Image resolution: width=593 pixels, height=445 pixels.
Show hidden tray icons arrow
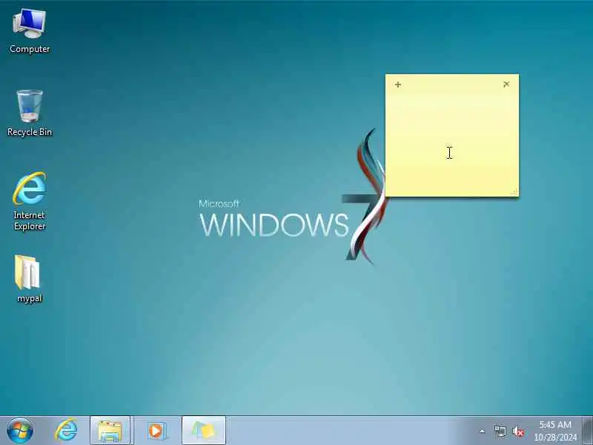click(x=483, y=431)
